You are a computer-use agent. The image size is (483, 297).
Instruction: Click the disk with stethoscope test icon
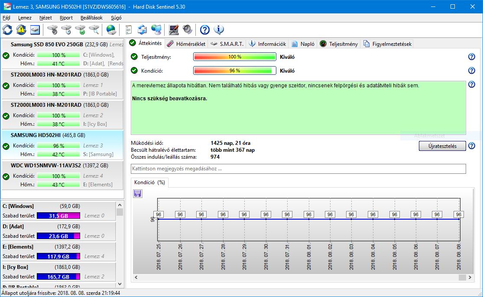click(x=52, y=30)
